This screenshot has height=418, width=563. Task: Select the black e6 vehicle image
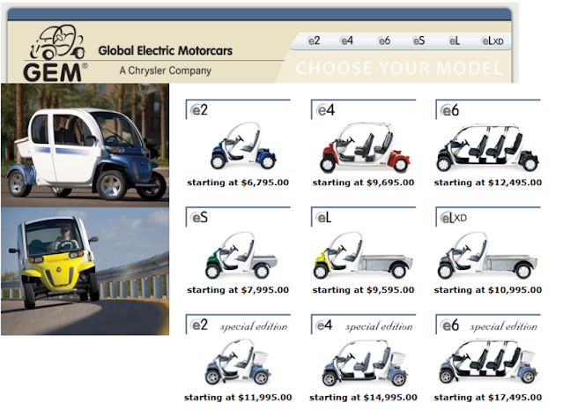pos(487,148)
